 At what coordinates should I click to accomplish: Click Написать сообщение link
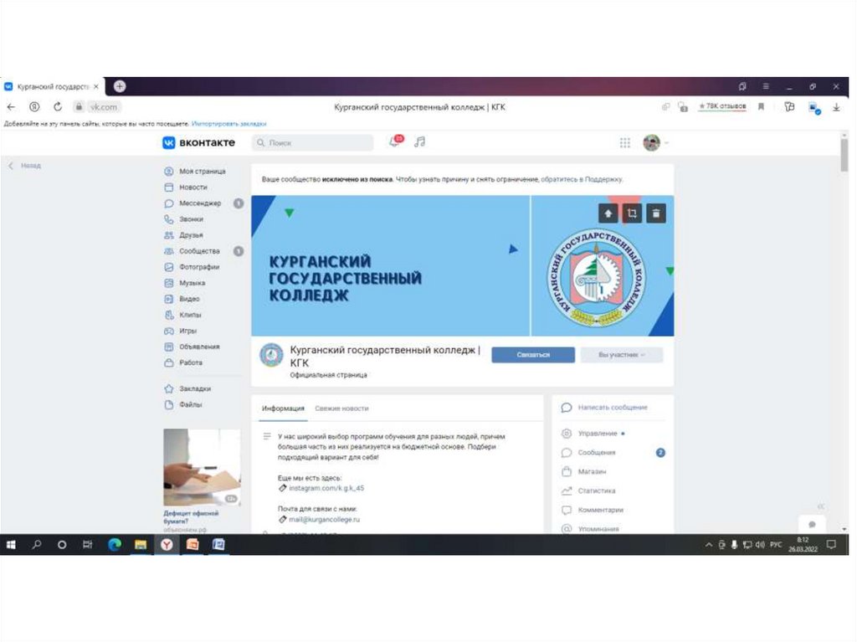click(604, 408)
